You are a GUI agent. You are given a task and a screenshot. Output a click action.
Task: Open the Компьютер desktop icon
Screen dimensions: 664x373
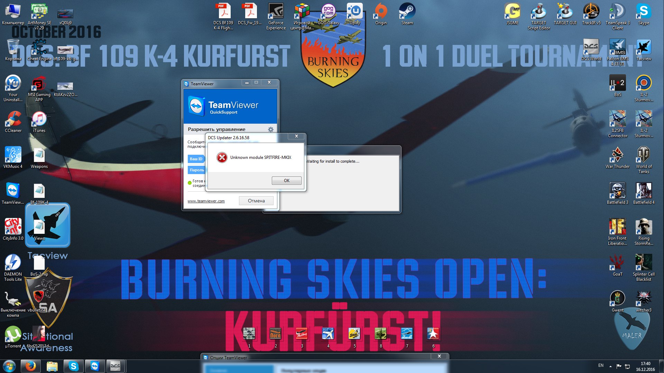pos(13,15)
